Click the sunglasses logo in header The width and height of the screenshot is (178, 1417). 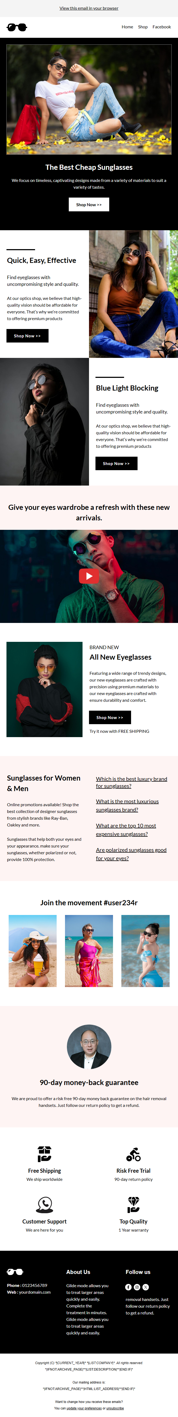[x=16, y=27]
